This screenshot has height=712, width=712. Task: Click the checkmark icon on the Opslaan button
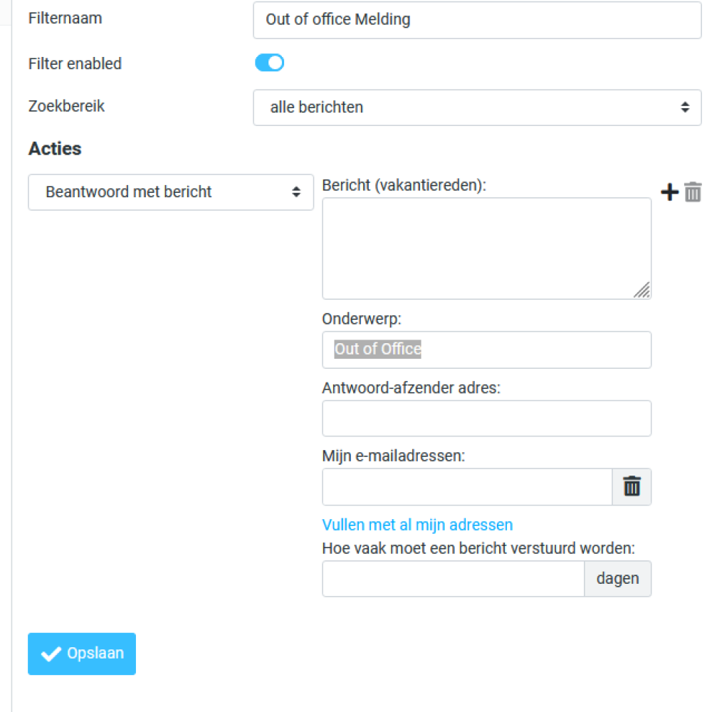pos(51,654)
